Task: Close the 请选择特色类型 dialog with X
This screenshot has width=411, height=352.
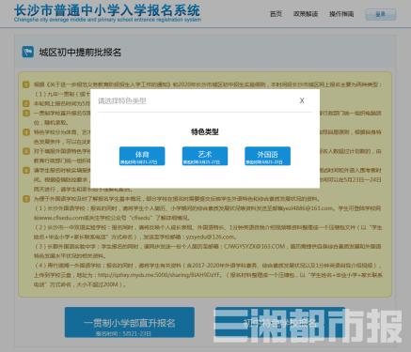Action: tap(302, 100)
